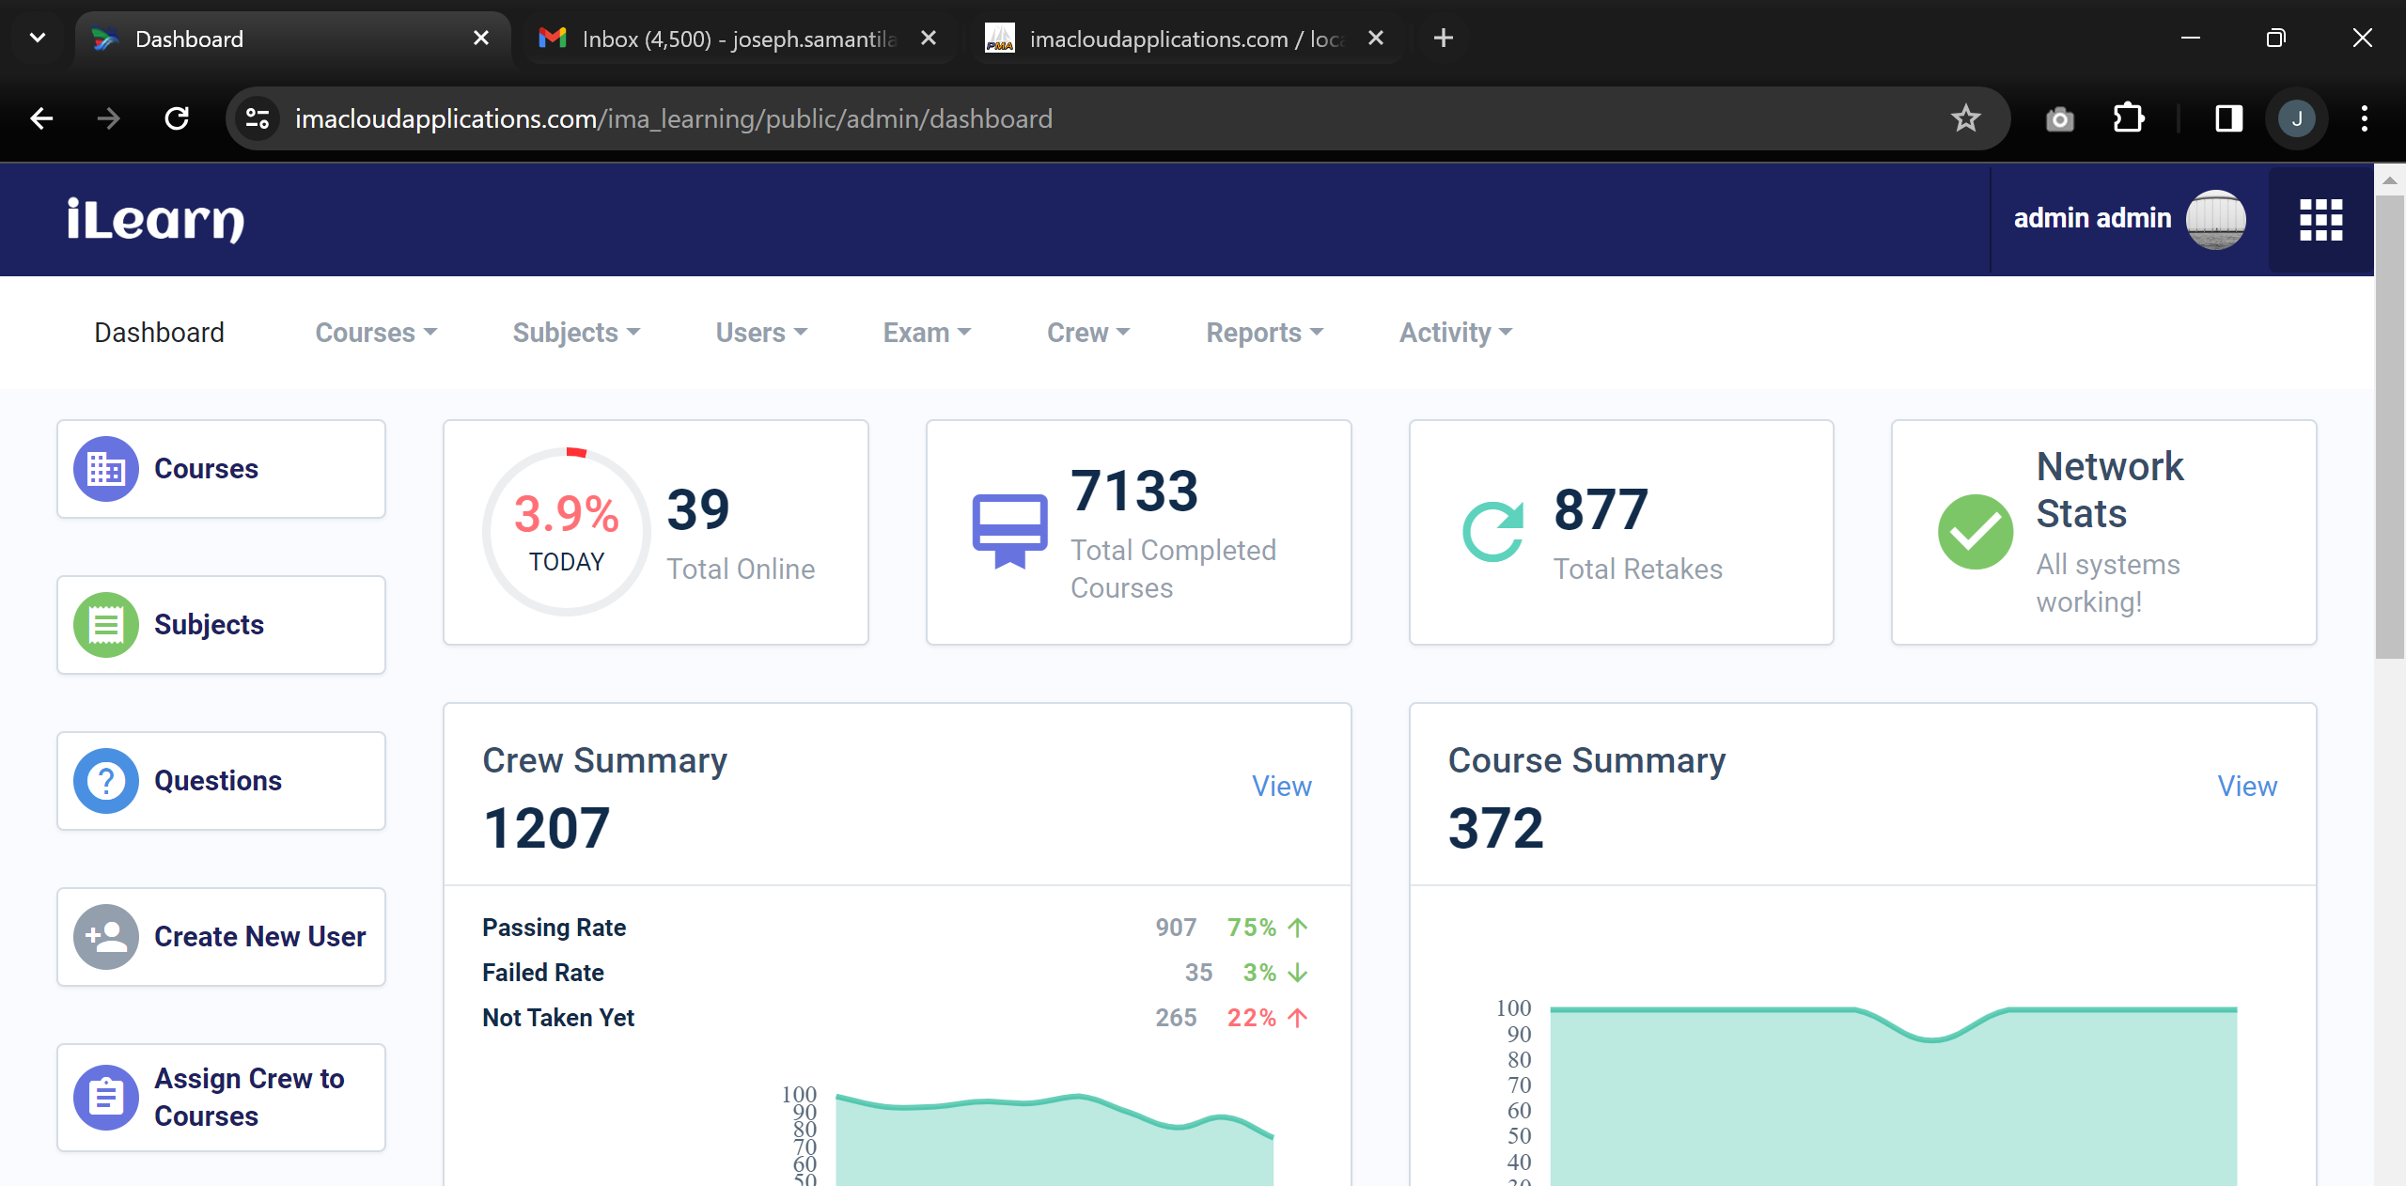Click the forward navigation arrow
The image size is (2406, 1186).
click(x=109, y=118)
